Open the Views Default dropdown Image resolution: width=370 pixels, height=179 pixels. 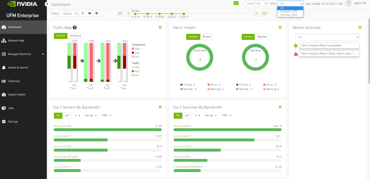point(69,13)
